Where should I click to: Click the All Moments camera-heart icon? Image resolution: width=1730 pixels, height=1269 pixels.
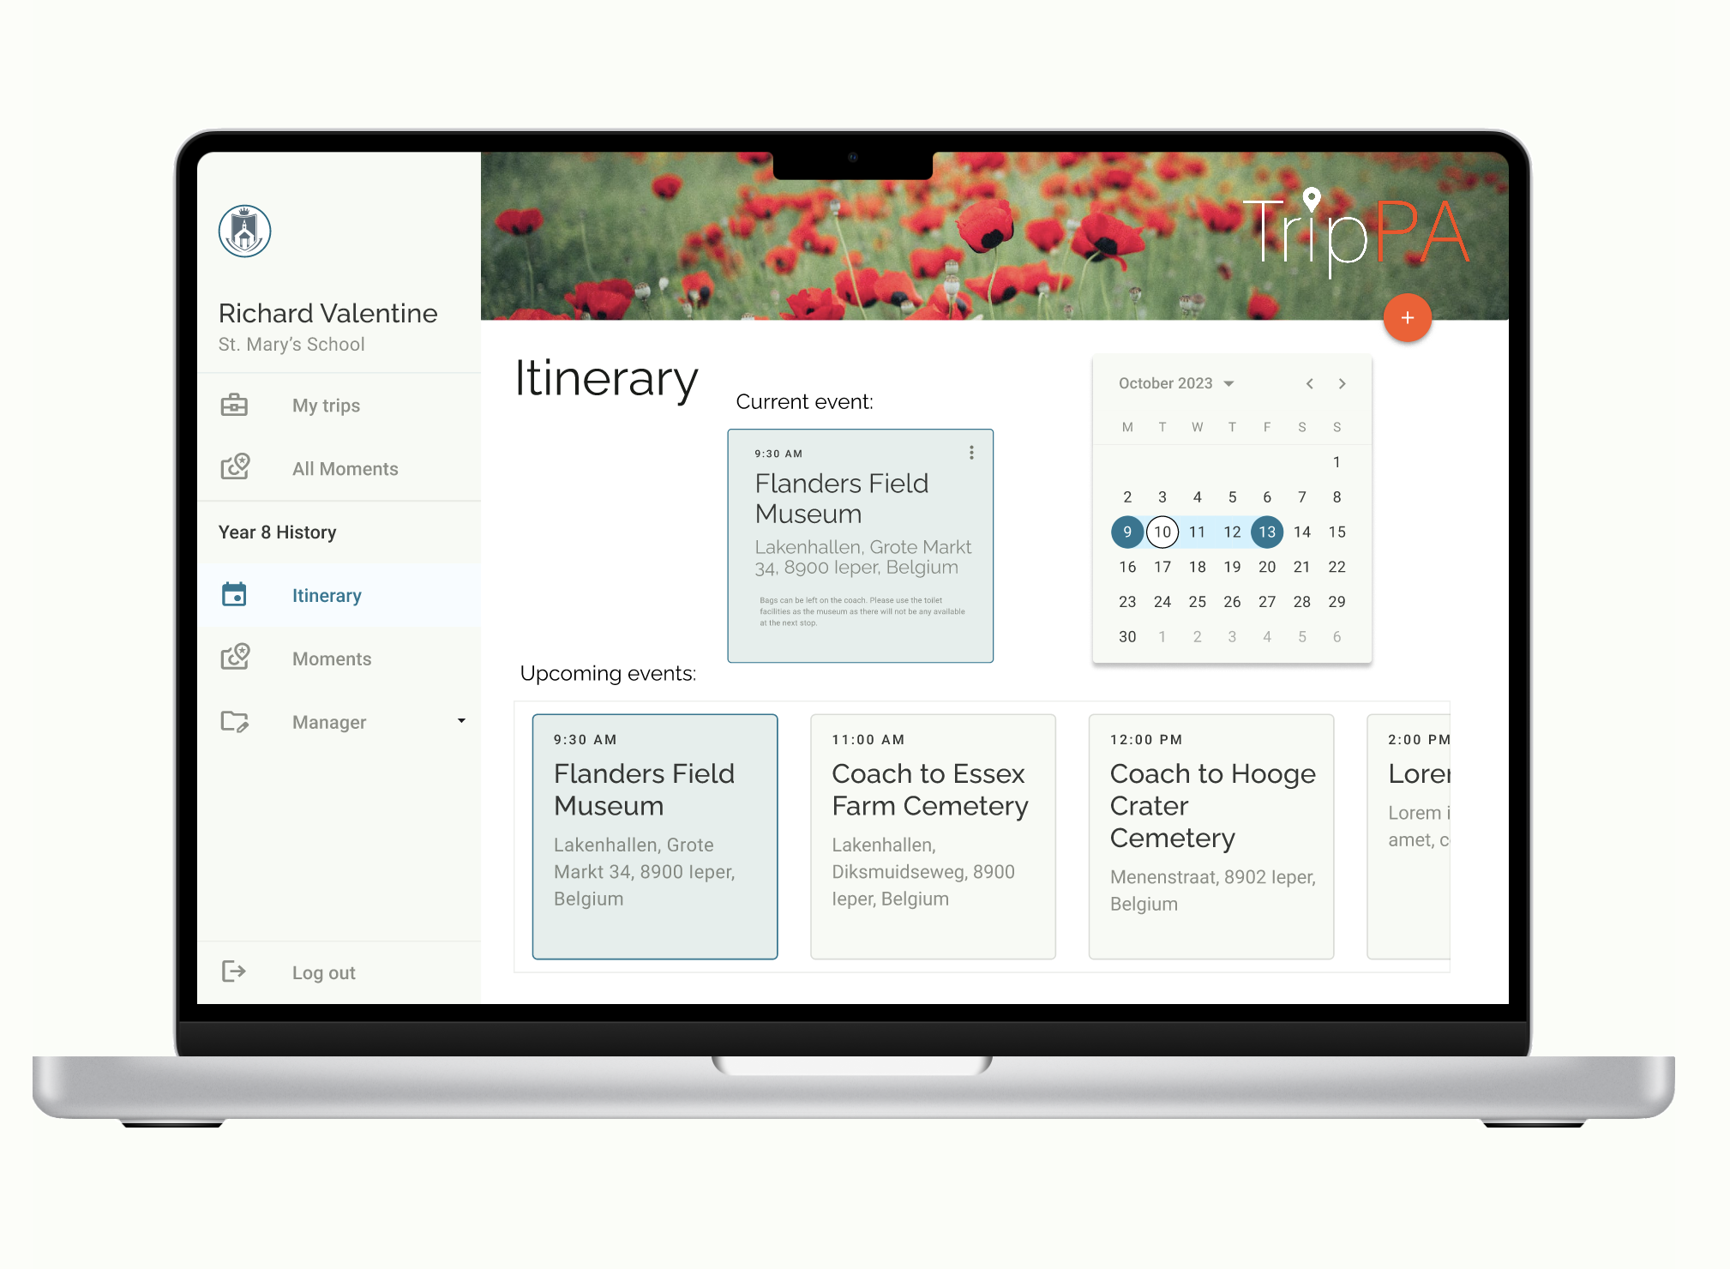coord(235,467)
